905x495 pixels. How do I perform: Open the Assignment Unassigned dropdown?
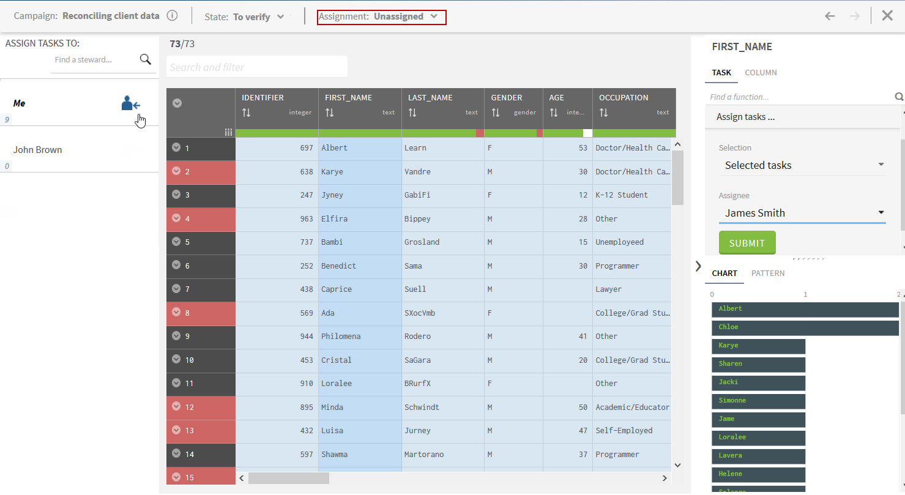(381, 17)
